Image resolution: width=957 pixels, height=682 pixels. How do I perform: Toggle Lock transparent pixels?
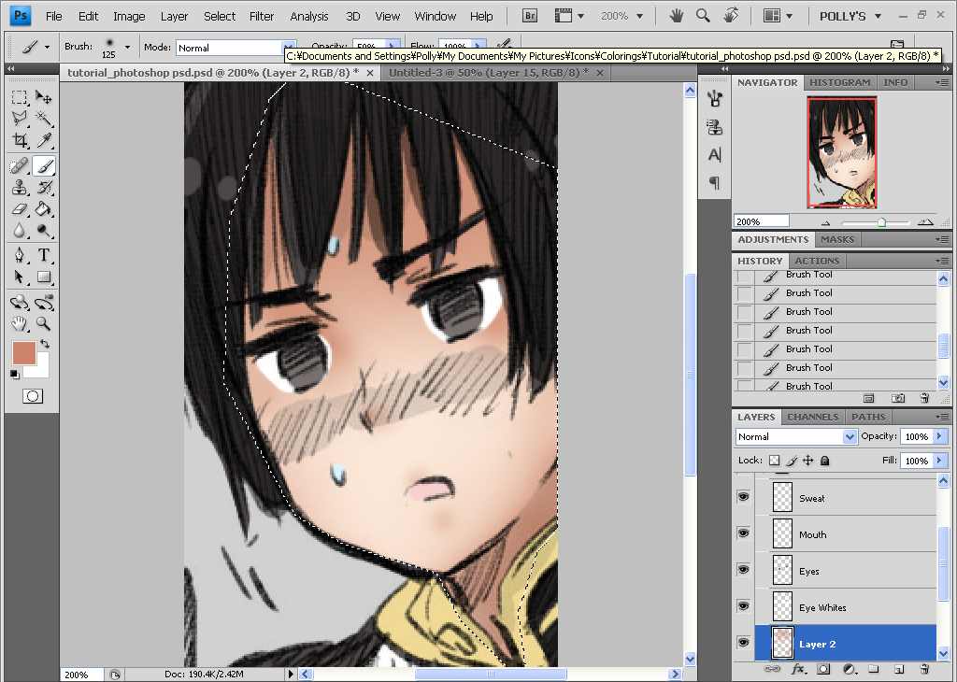(774, 461)
